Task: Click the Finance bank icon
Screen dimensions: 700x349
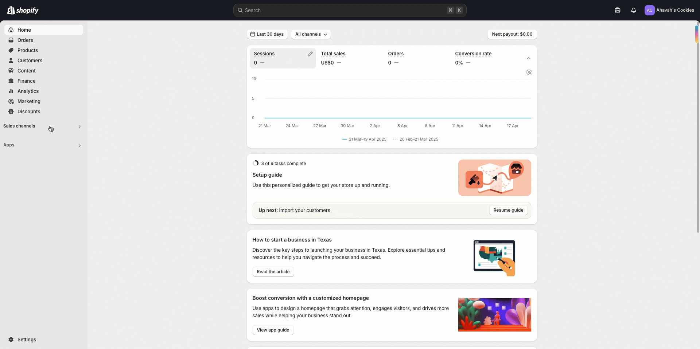Action: click(11, 81)
